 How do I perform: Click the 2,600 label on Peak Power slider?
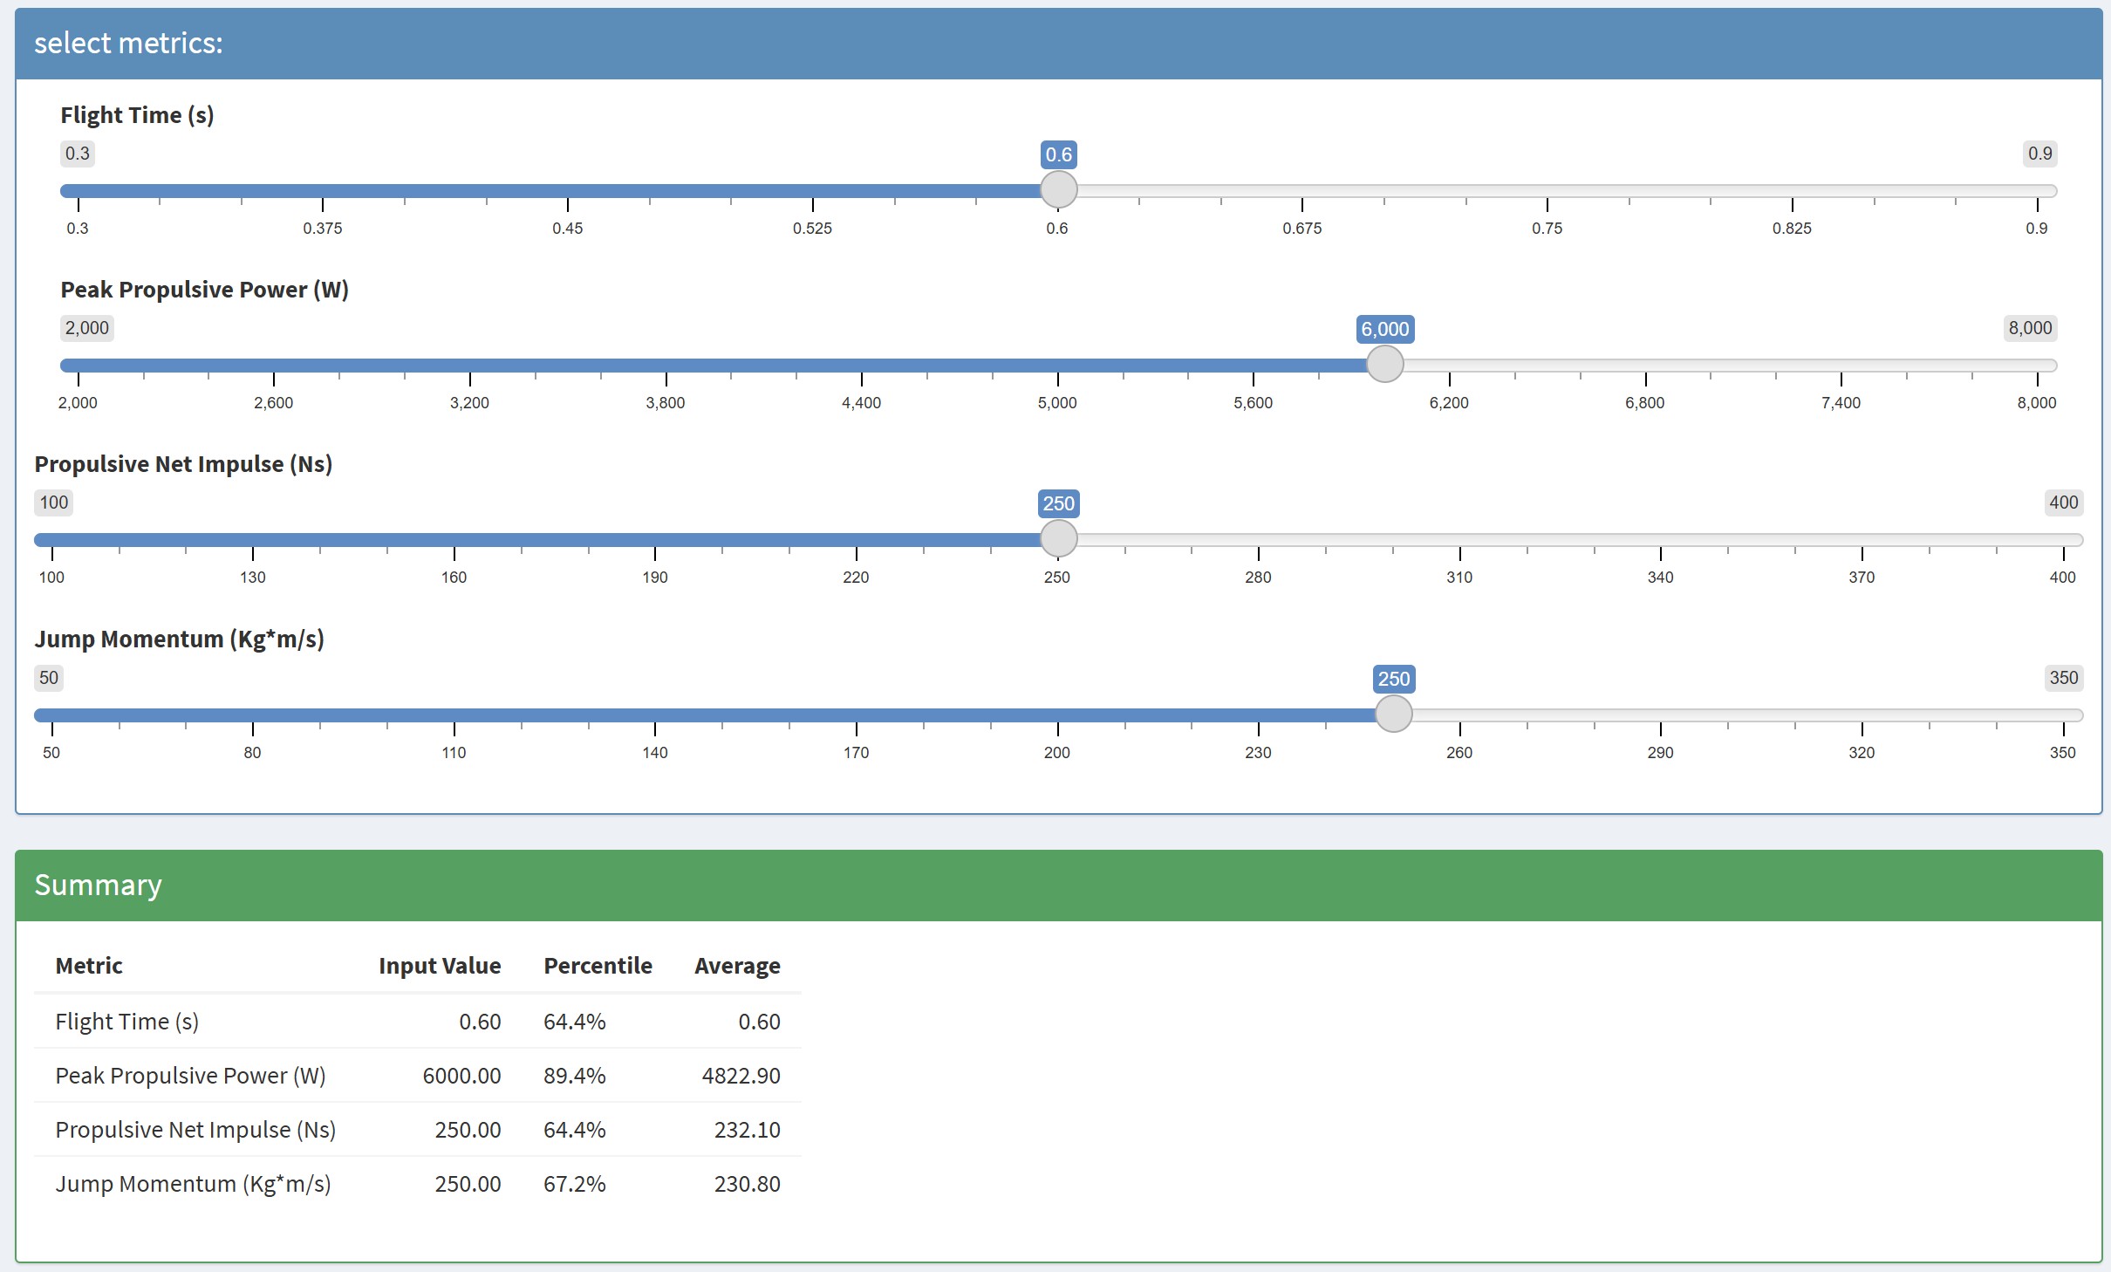(x=274, y=403)
